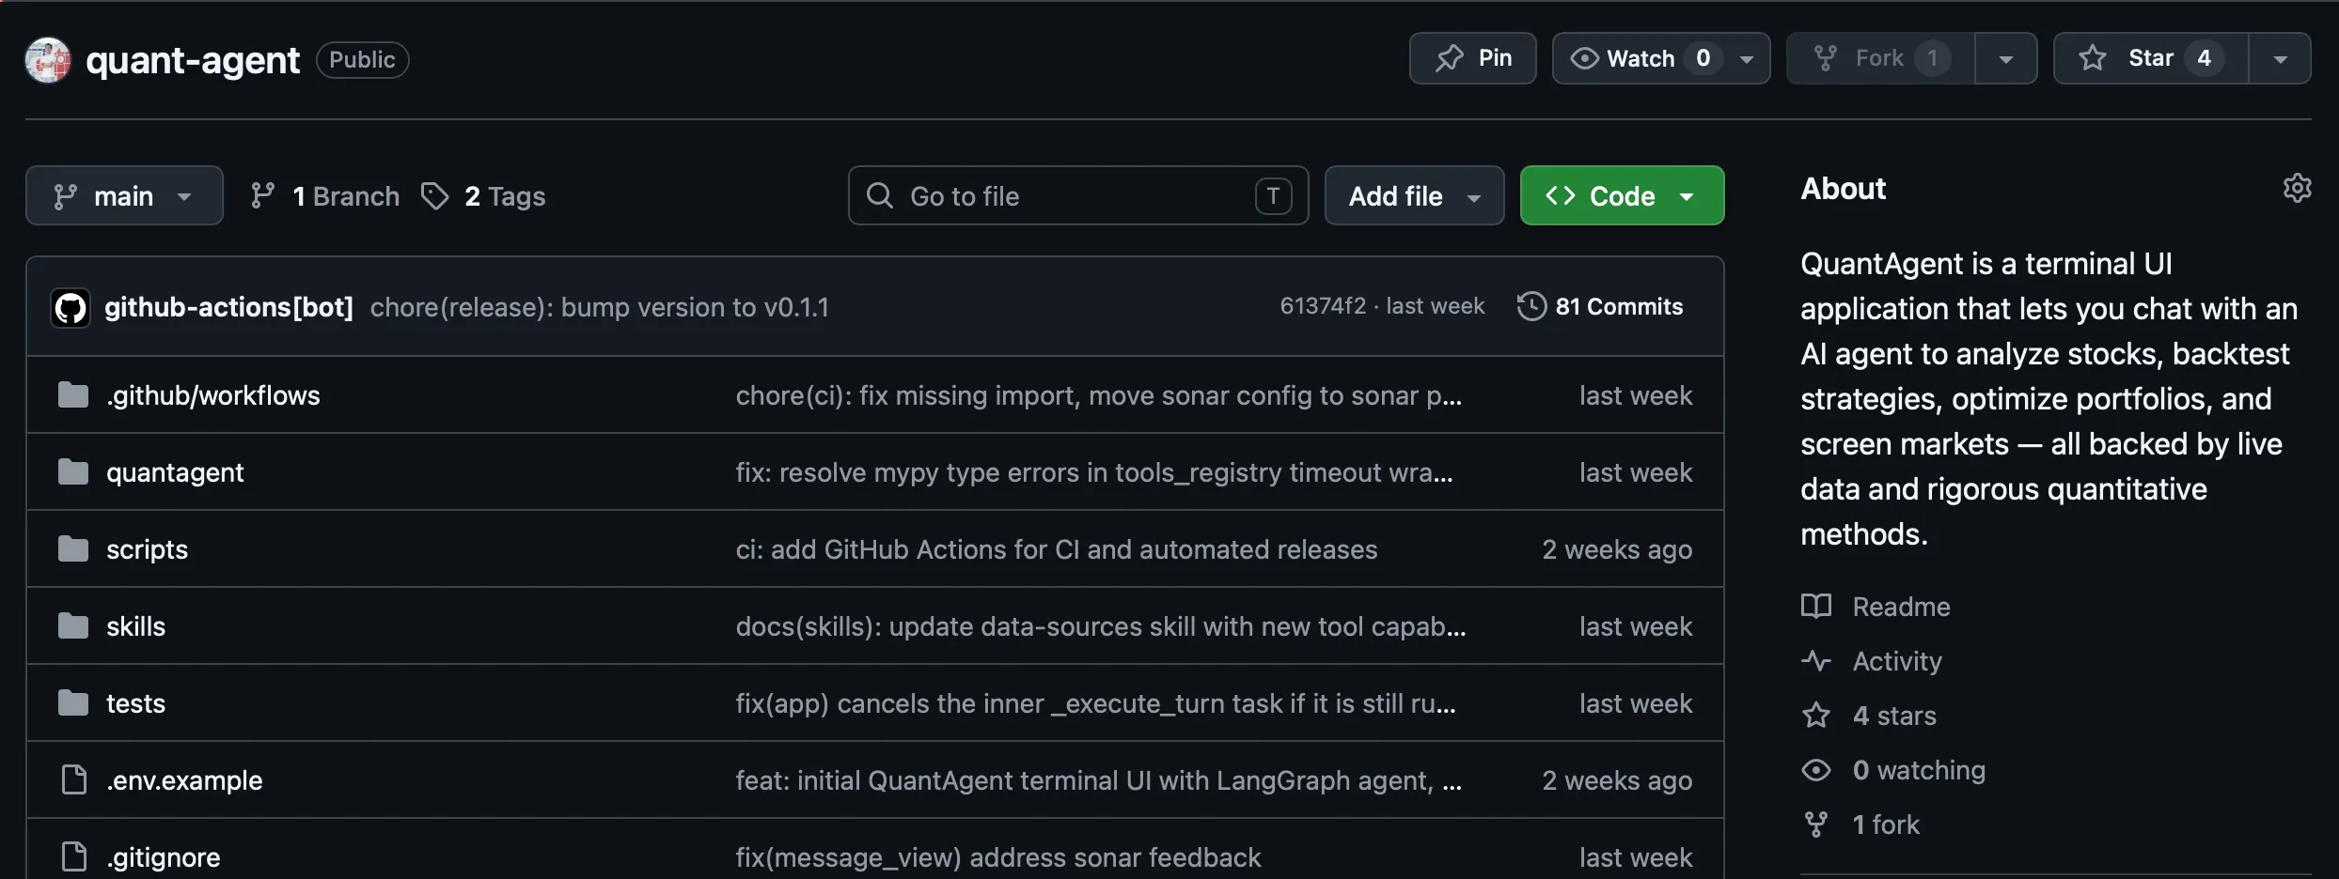This screenshot has width=2339, height=879.
Task: View the 81 Commits history link
Action: (1600, 306)
